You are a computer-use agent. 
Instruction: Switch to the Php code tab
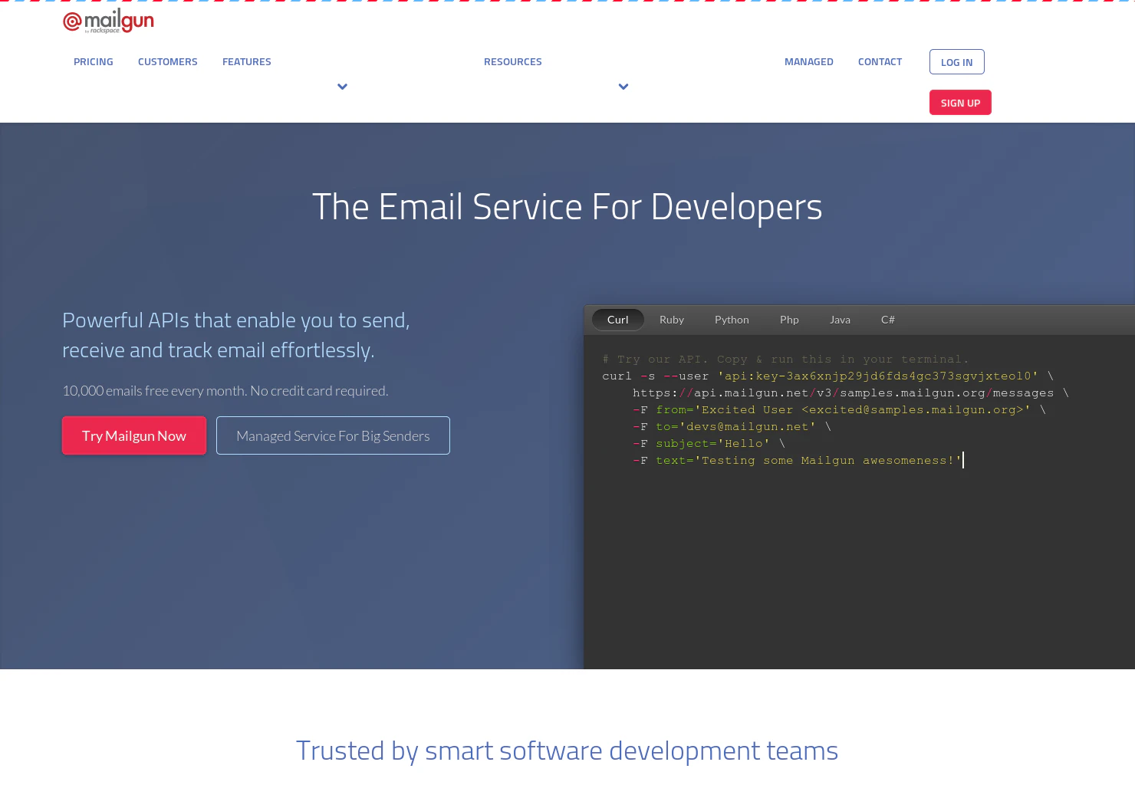tap(789, 320)
